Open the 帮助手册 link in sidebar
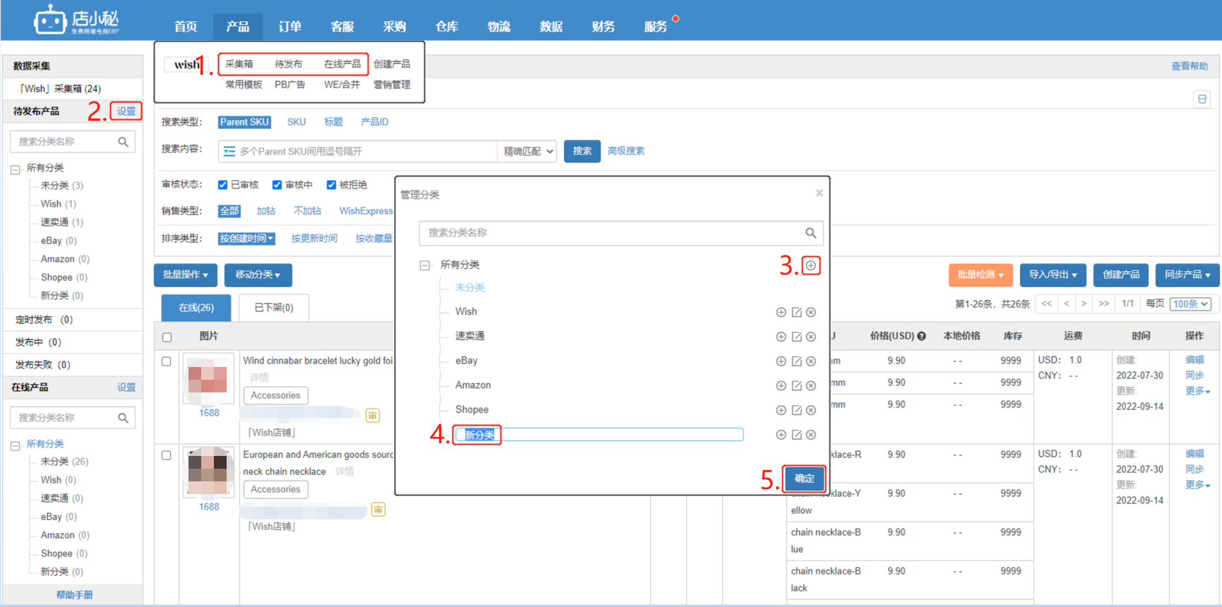 (74, 595)
